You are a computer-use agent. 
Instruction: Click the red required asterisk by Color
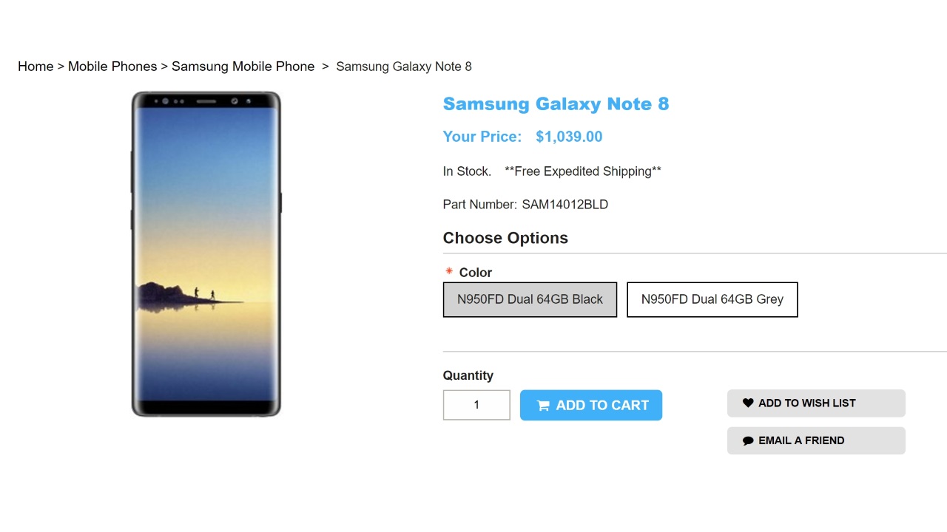[449, 272]
